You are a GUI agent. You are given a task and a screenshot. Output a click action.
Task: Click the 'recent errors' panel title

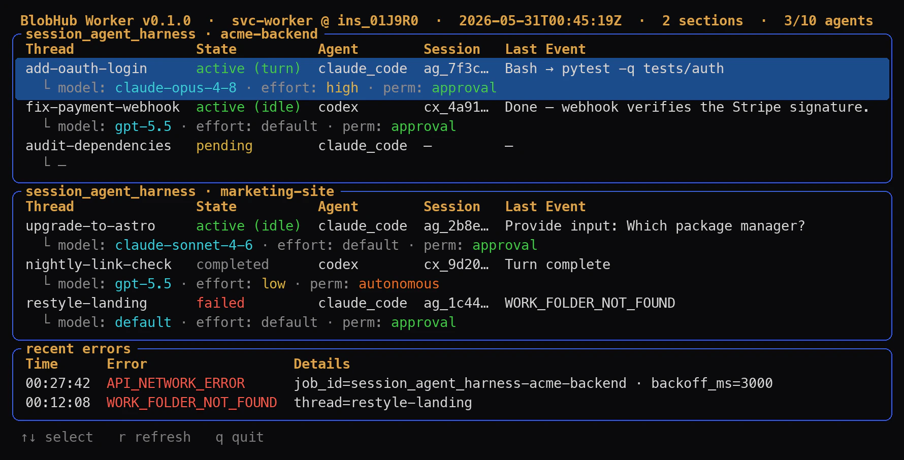78,349
